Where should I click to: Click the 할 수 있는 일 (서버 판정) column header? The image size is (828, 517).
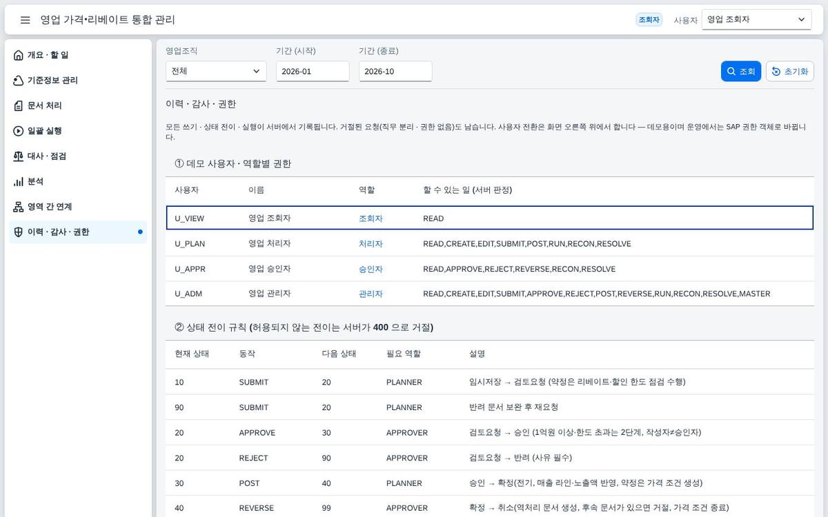468,190
